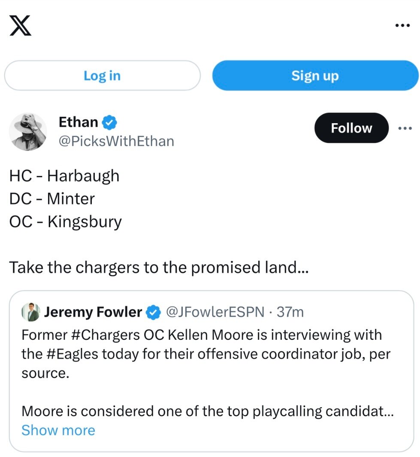Click the Ethan display name
The image size is (420, 457).
[78, 122]
